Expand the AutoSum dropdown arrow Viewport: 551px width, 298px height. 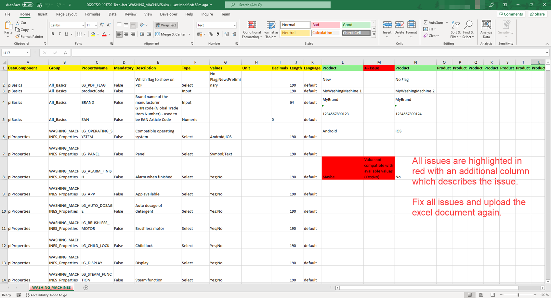pyautogui.click(x=447, y=23)
